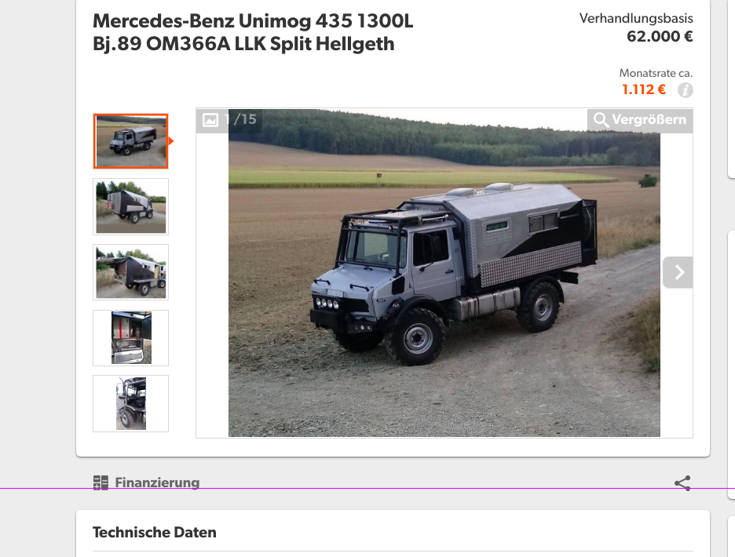The width and height of the screenshot is (735, 557).
Task: Click the main Unimog photo
Action: [444, 273]
